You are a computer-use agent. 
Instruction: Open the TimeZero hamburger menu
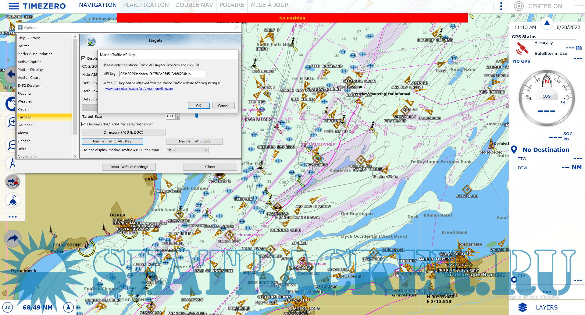click(14, 6)
